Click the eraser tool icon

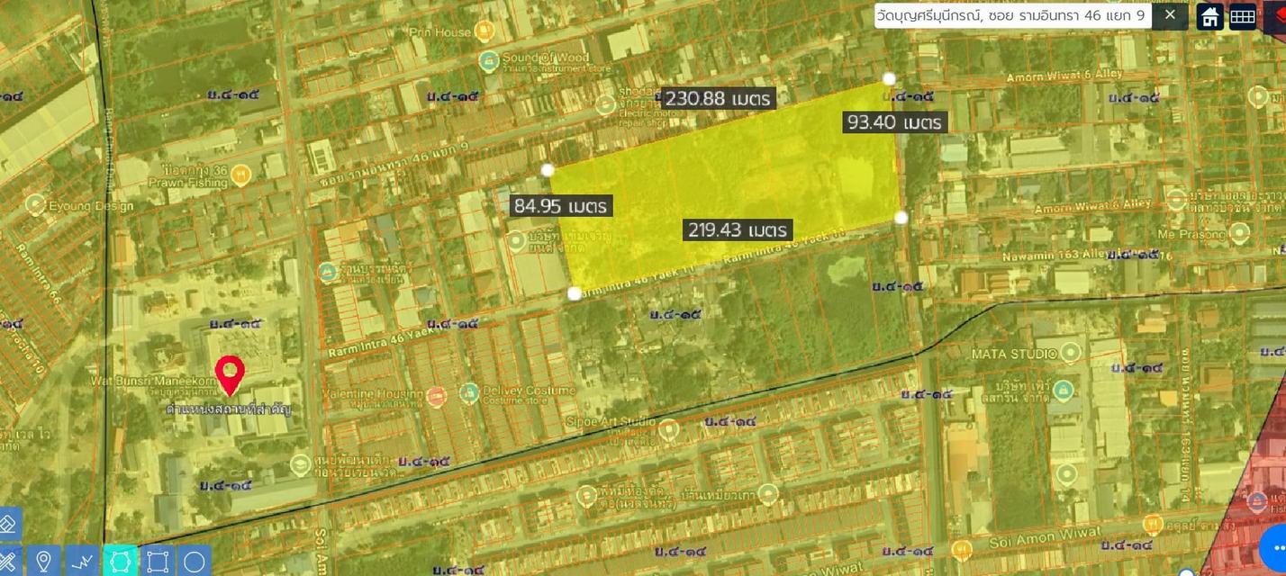(x=7, y=524)
